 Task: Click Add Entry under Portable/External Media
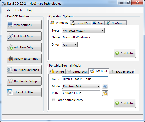click(x=125, y=103)
